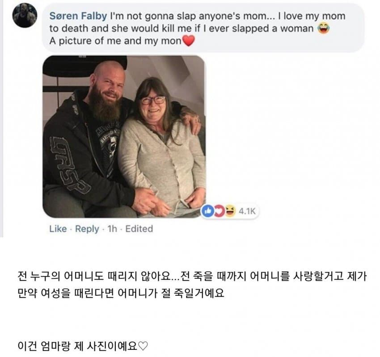Click the laughing Haha reaction icon
Image resolution: width=380 pixels, height=357 pixels.
coord(230,211)
